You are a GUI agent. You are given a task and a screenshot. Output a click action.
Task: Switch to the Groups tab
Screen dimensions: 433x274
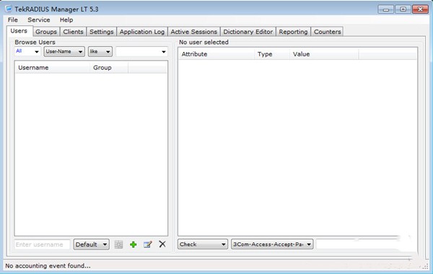46,32
